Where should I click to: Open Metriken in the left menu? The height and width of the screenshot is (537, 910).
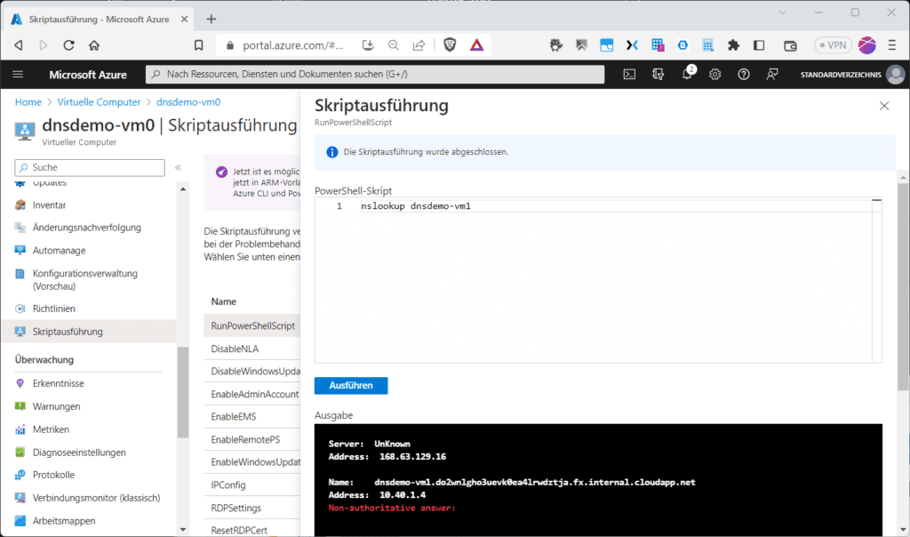pyautogui.click(x=51, y=429)
